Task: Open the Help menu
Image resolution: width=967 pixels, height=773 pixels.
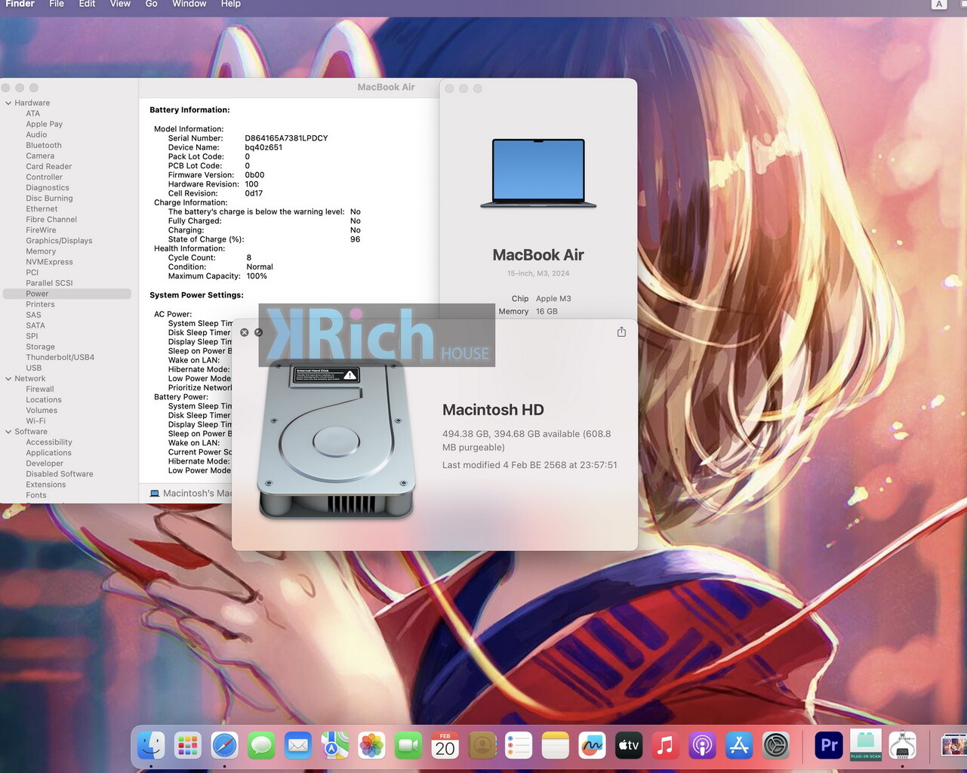Action: coord(231,4)
